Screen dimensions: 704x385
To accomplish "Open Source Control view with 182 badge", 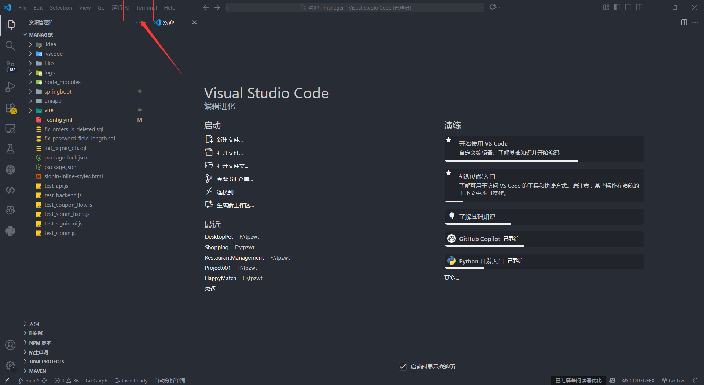I will click(10, 66).
